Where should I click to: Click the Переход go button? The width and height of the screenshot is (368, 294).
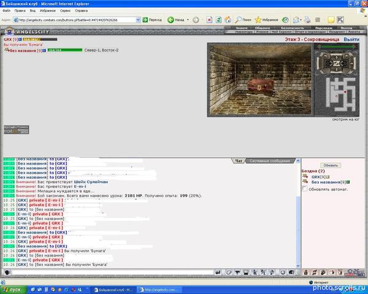point(152,20)
